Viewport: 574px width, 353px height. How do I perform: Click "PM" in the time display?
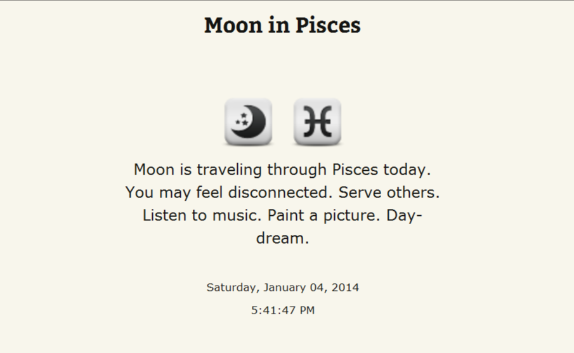pos(307,310)
